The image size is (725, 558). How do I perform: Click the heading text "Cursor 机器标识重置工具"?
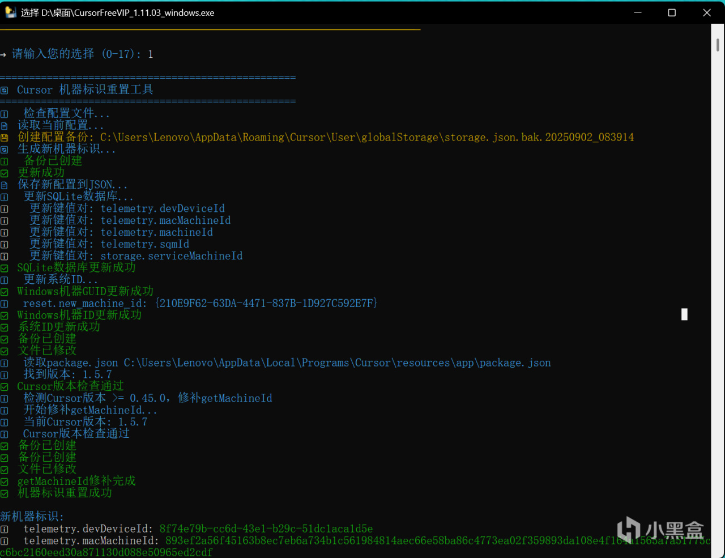85,90
